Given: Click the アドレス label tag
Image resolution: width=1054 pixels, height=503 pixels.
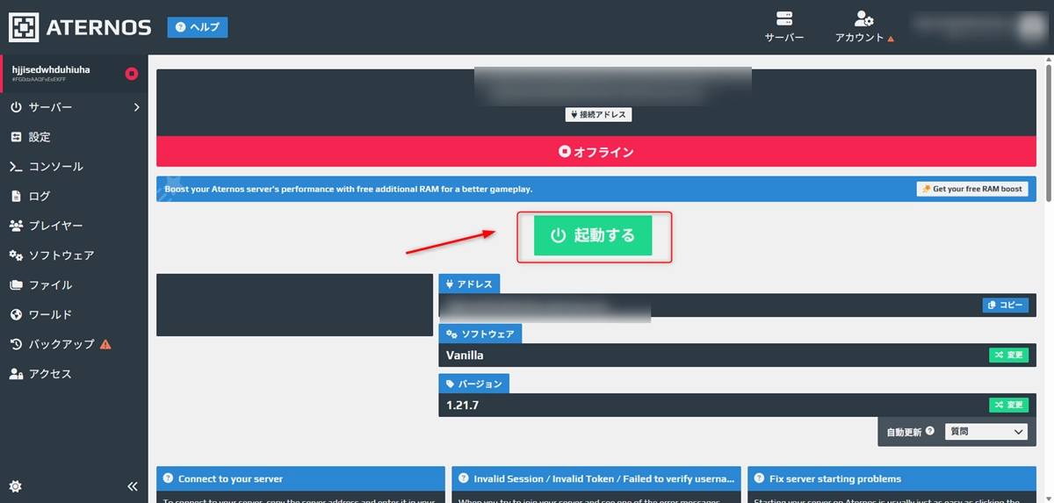Looking at the screenshot, I should point(469,284).
